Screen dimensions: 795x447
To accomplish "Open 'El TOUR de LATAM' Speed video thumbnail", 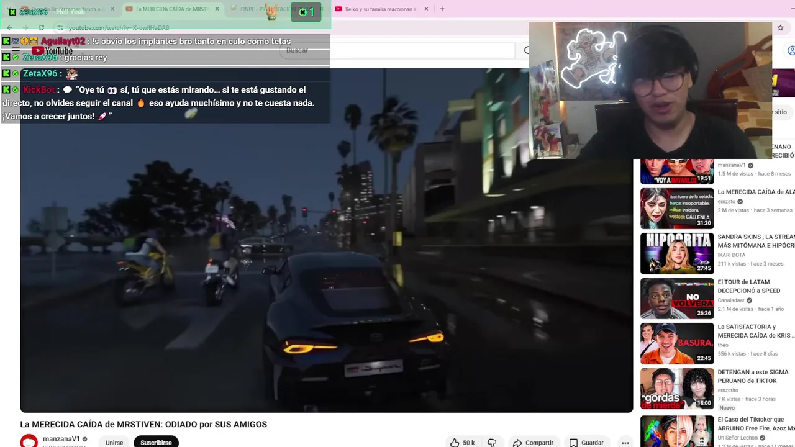I will pyautogui.click(x=677, y=299).
